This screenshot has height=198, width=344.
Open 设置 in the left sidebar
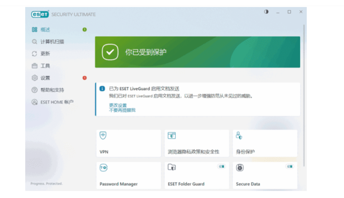pyautogui.click(x=45, y=78)
